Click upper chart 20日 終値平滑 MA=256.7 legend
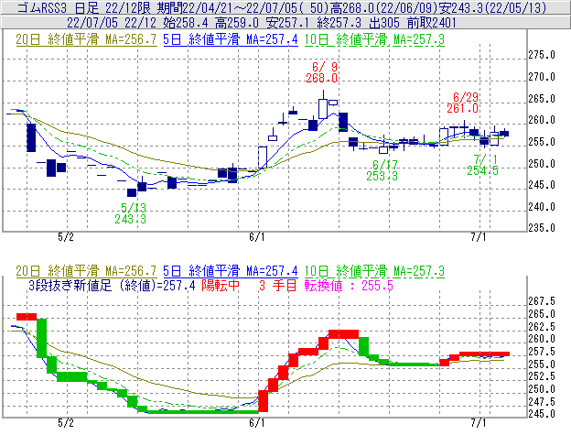The image size is (571, 435). (86, 39)
